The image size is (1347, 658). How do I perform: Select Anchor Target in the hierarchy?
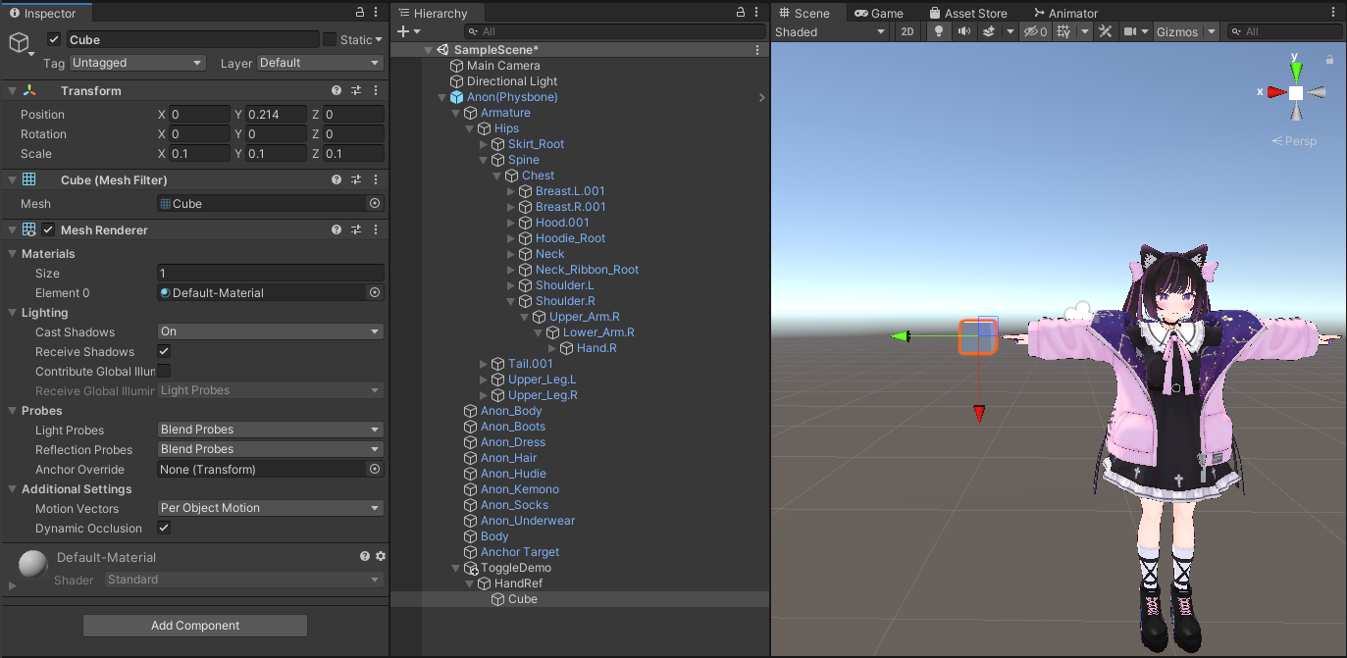point(520,552)
